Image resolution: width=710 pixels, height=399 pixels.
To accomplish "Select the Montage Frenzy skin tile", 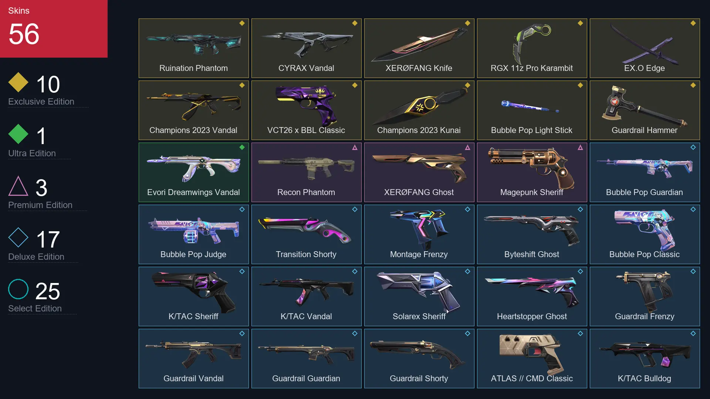I will pyautogui.click(x=419, y=234).
